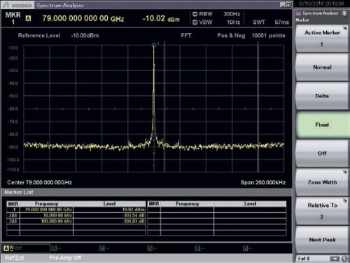Click the Pre-Amp Off status indicator
This screenshot has height=263, width=350.
[x=65, y=258]
